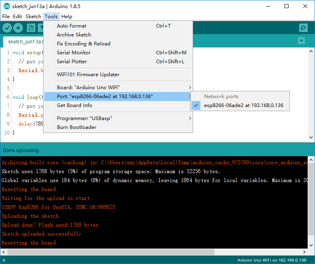Image resolution: width=315 pixels, height=264 pixels.
Task: Open WiFi101 Firmware Updater
Action: [88, 75]
